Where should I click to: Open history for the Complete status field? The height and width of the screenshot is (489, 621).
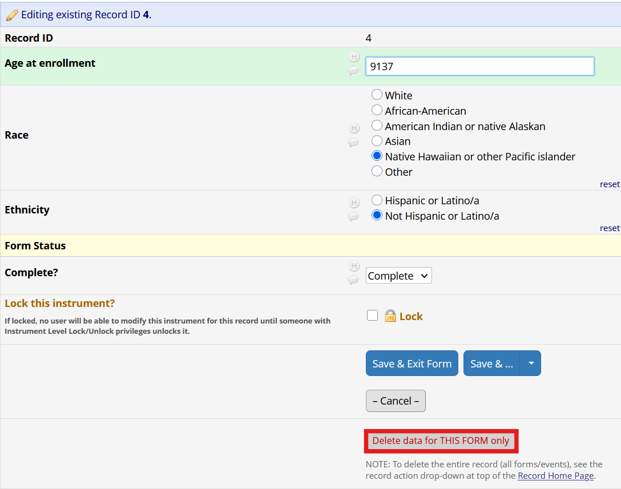354,266
